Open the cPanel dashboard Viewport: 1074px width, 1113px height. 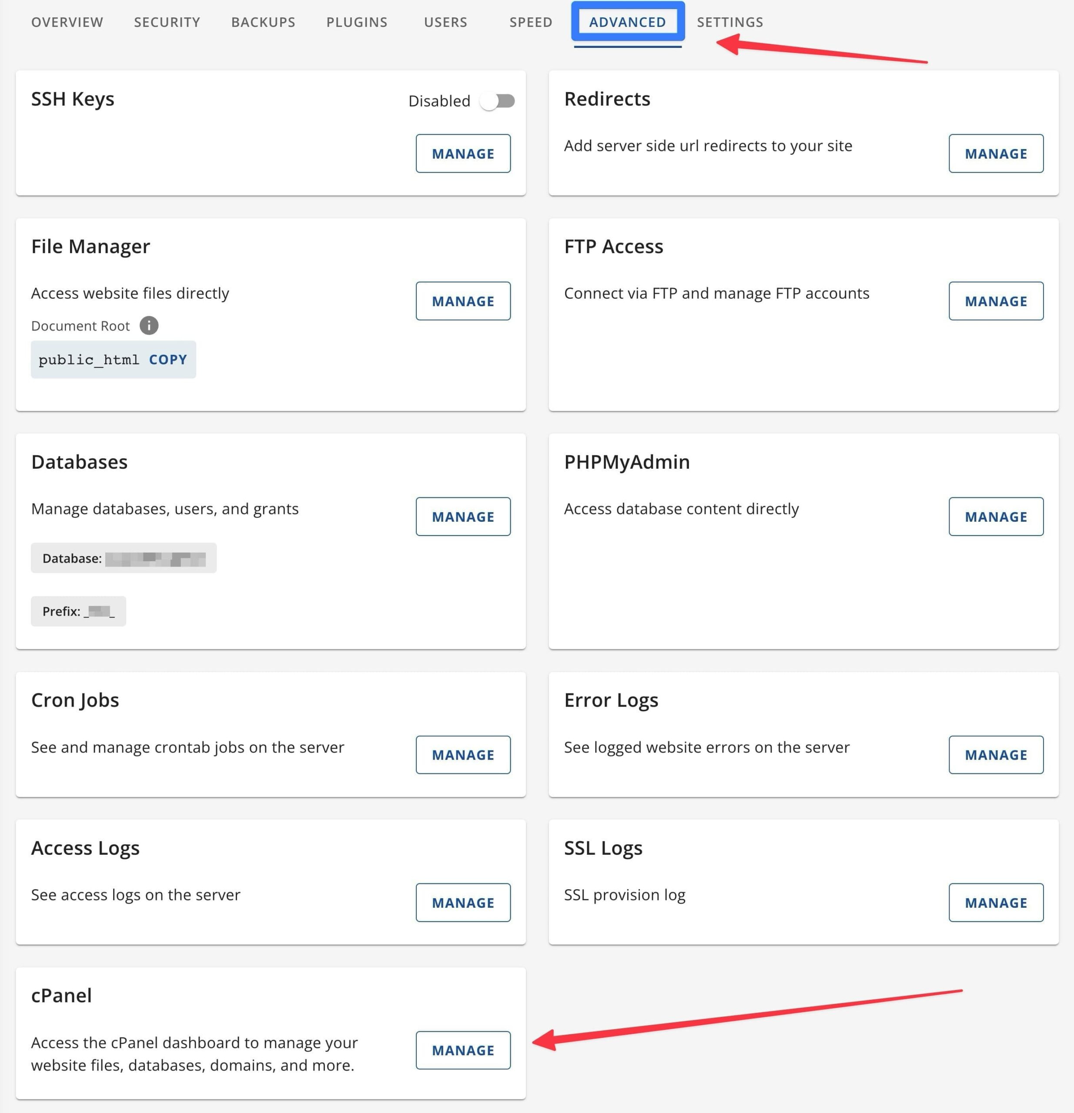tap(463, 1050)
